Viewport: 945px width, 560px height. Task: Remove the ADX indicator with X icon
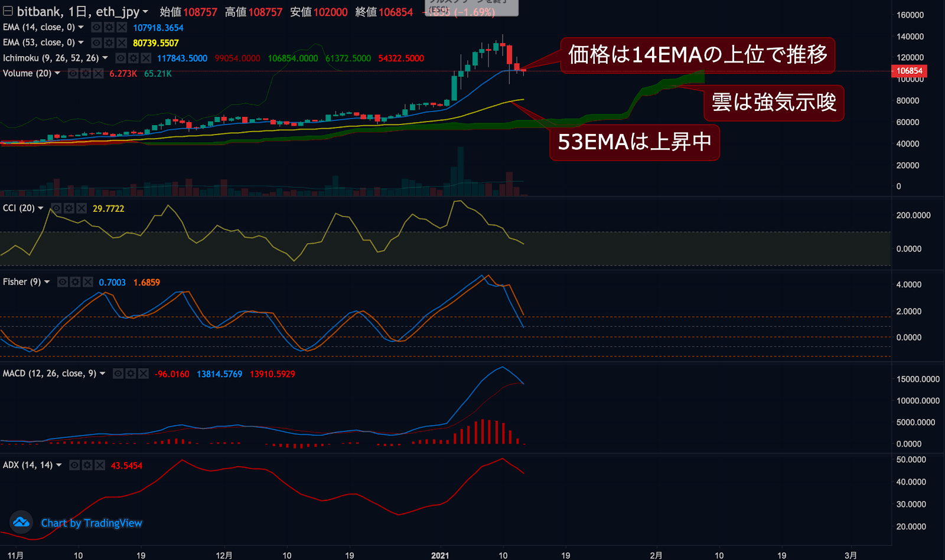click(x=100, y=465)
